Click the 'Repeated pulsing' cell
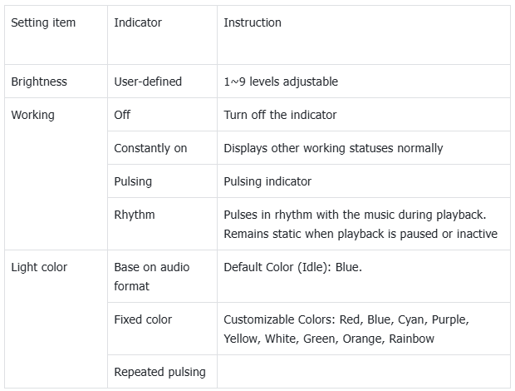Image resolution: width=515 pixels, height=391 pixels. 159,372
